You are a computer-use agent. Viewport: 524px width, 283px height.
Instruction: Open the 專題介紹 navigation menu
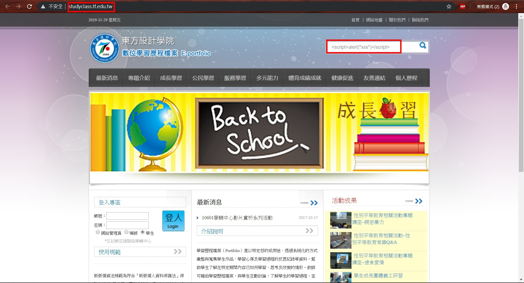139,78
